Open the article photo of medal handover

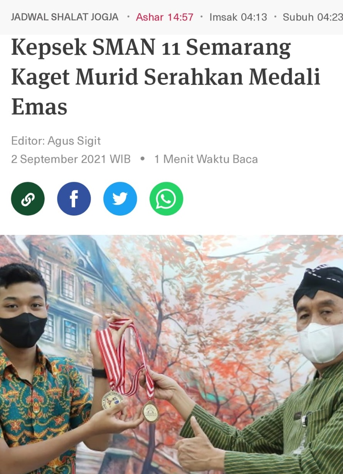coord(171,354)
